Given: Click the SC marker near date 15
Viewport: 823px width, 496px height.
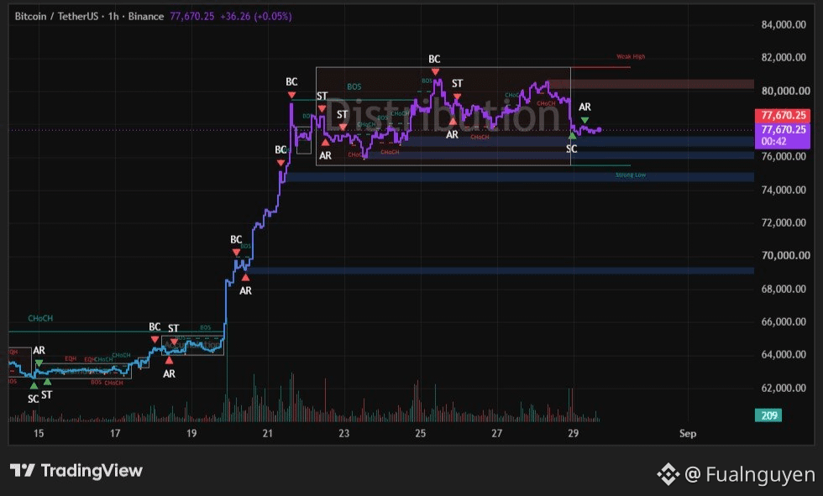Looking at the screenshot, I should [x=33, y=399].
